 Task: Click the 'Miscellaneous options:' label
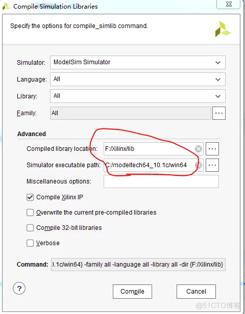pos(59,181)
